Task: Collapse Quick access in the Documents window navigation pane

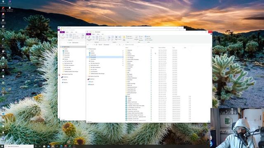Action: coord(87,49)
